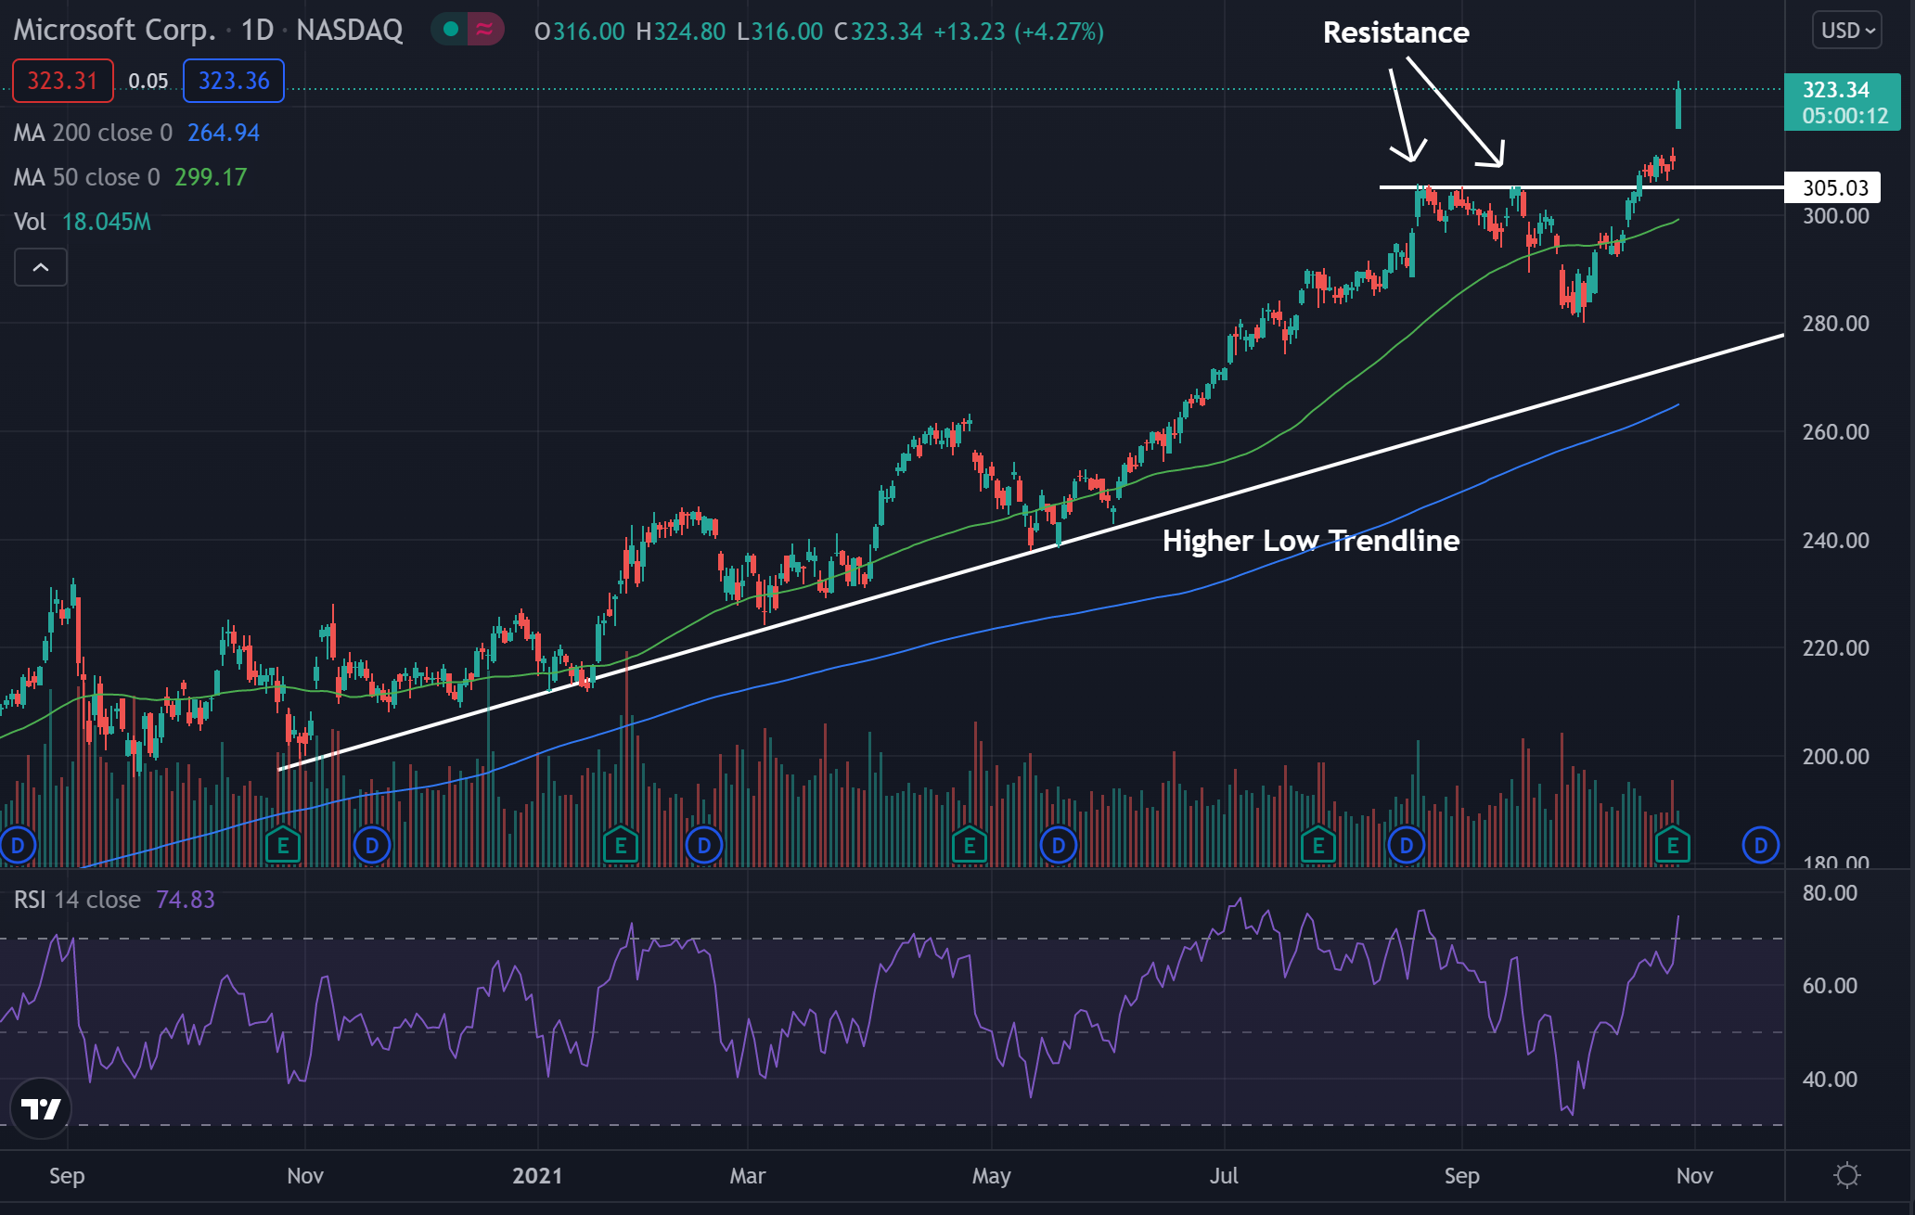Select the Higher Low Trendline text annotation
The image size is (1915, 1215).
point(1311,541)
